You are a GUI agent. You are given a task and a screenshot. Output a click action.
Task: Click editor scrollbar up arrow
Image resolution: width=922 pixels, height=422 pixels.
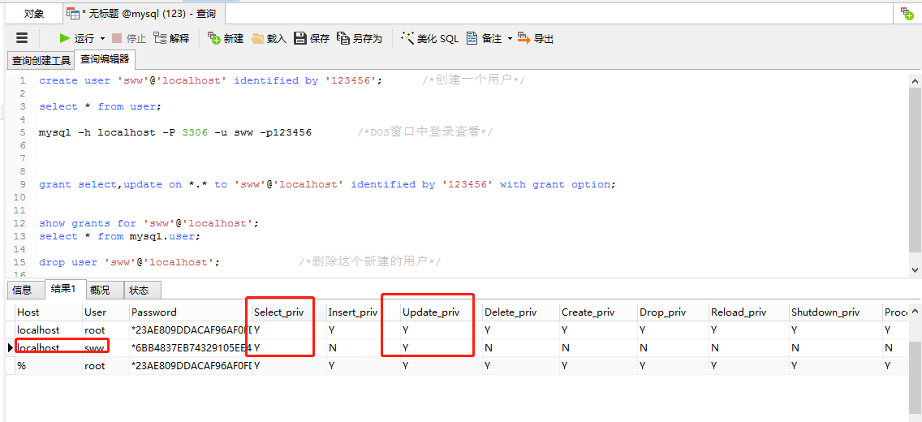pyautogui.click(x=915, y=80)
